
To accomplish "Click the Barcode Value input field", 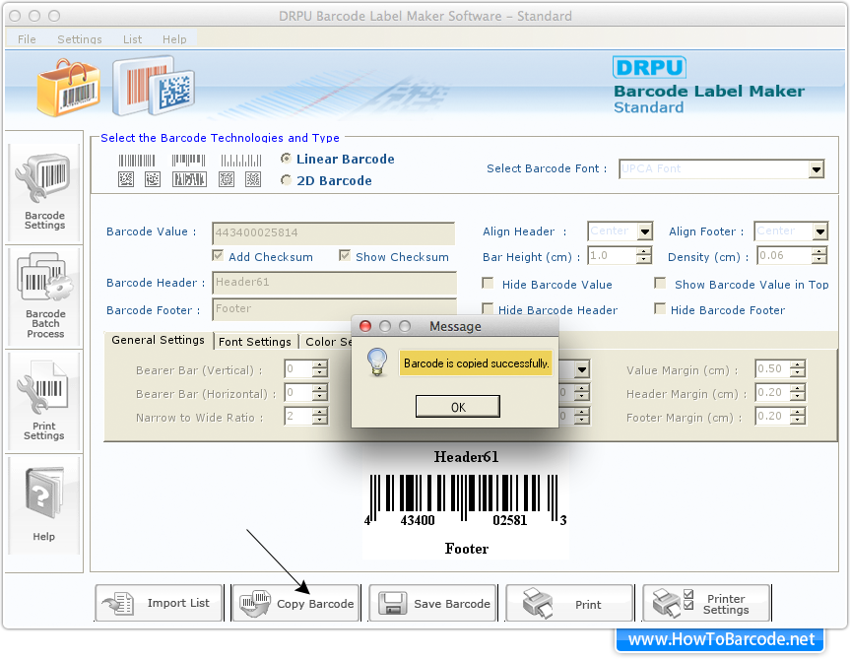I will point(333,233).
